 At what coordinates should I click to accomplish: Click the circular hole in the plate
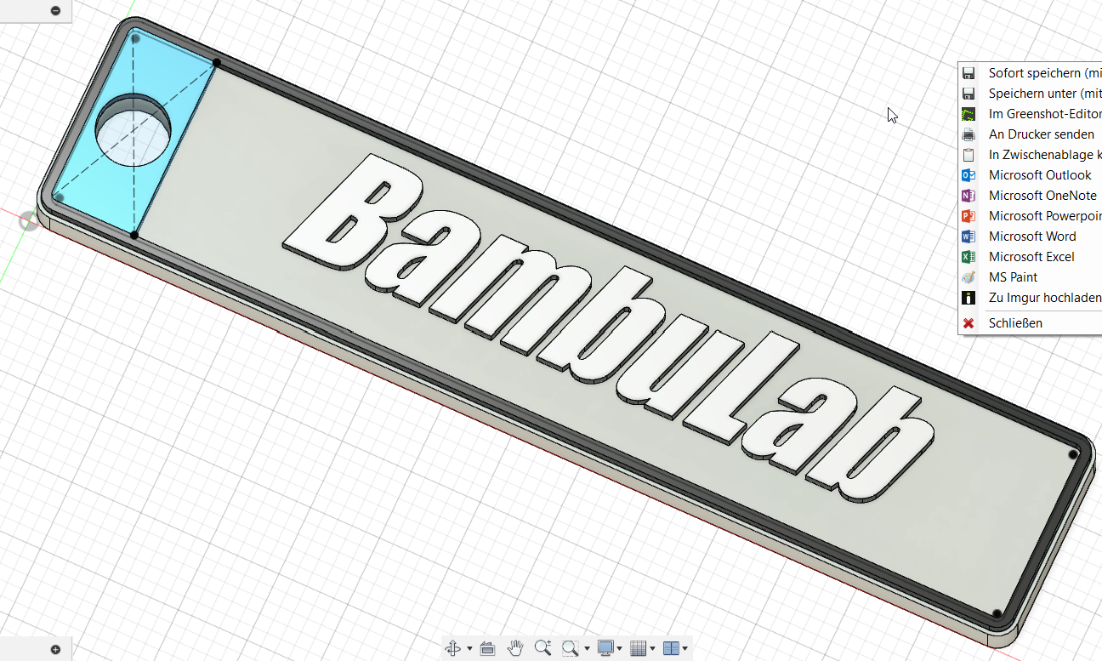pos(133,130)
